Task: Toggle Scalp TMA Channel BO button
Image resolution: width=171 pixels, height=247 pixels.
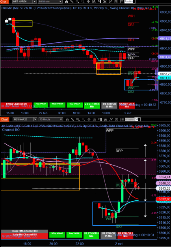Action: [24, 231]
